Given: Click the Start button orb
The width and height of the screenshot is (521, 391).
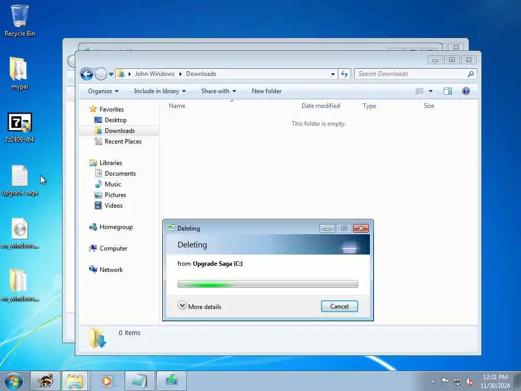Looking at the screenshot, I should coord(14,381).
